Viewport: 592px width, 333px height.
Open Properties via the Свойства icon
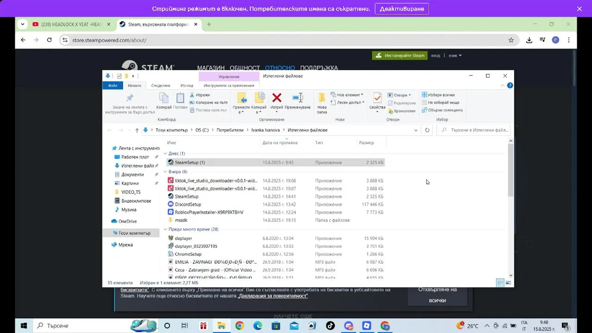point(377,98)
